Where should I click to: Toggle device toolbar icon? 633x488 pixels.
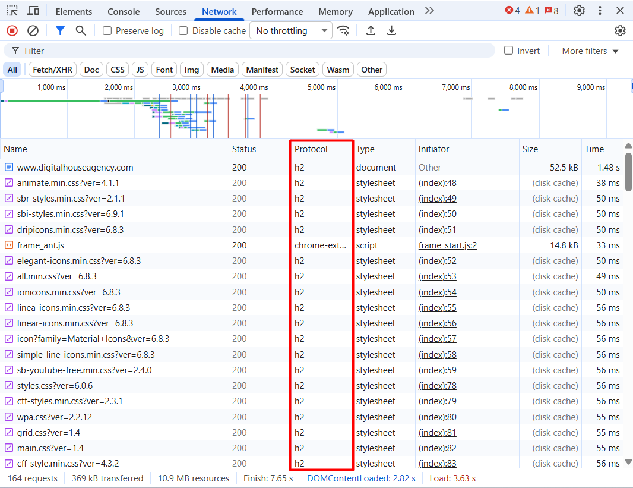click(33, 11)
